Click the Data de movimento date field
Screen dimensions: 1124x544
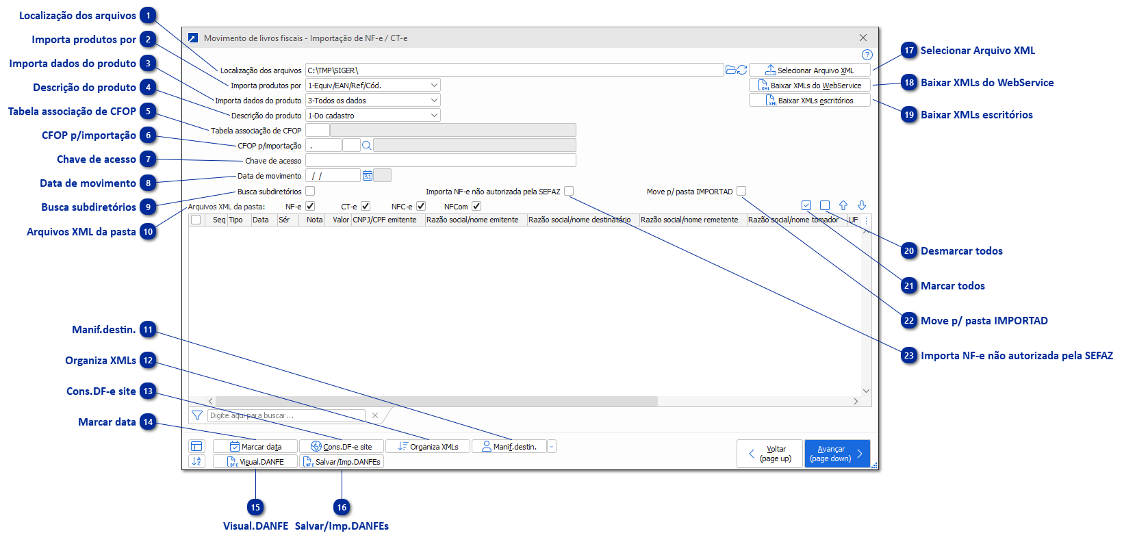coord(333,175)
